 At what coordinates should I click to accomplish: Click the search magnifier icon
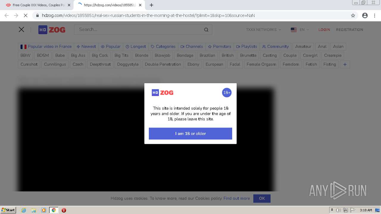pyautogui.click(x=206, y=30)
